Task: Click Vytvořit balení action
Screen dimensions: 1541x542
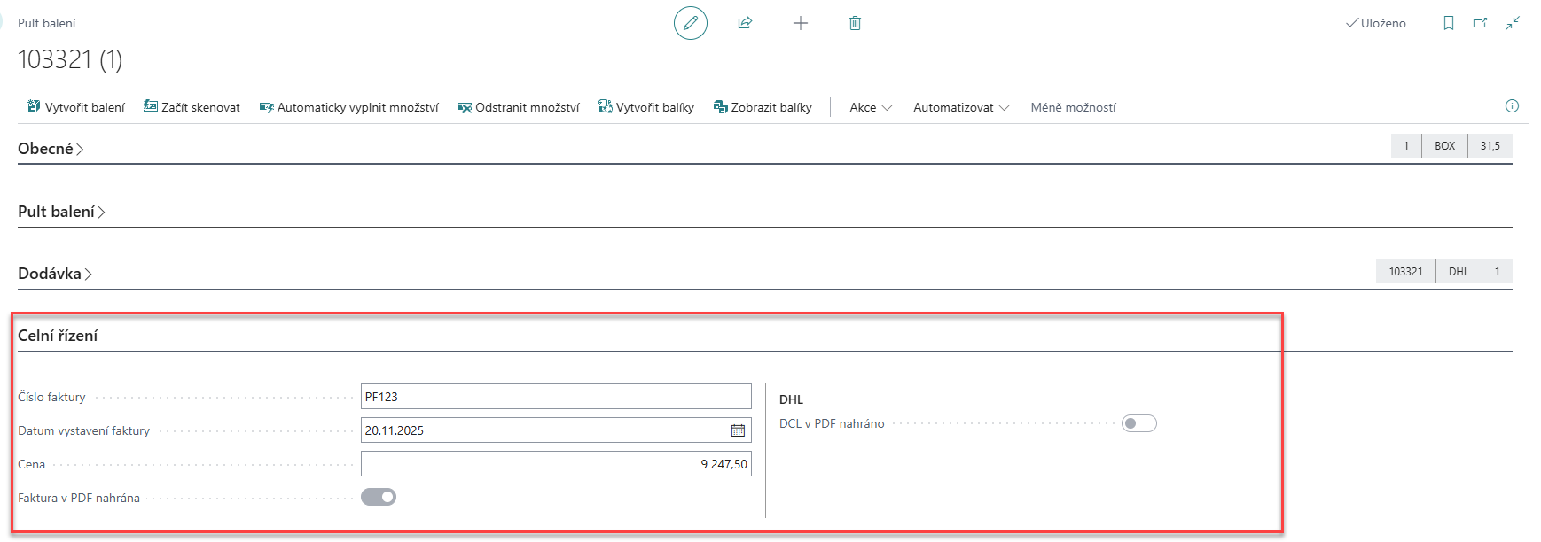Action: pos(76,107)
